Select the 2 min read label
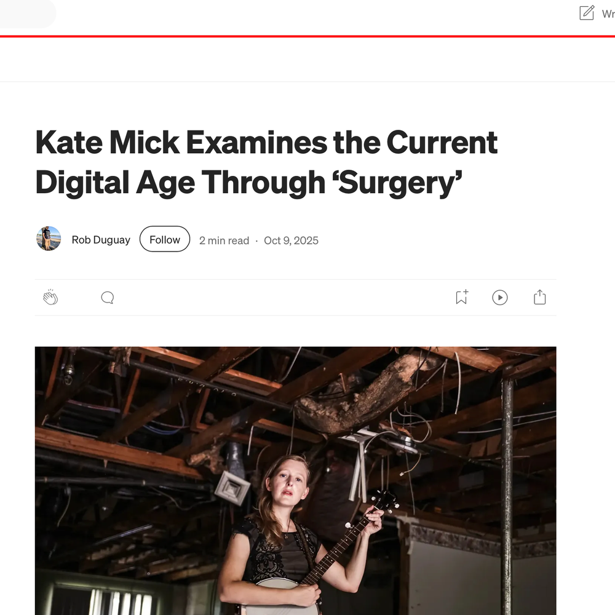The width and height of the screenshot is (615, 615). click(224, 240)
